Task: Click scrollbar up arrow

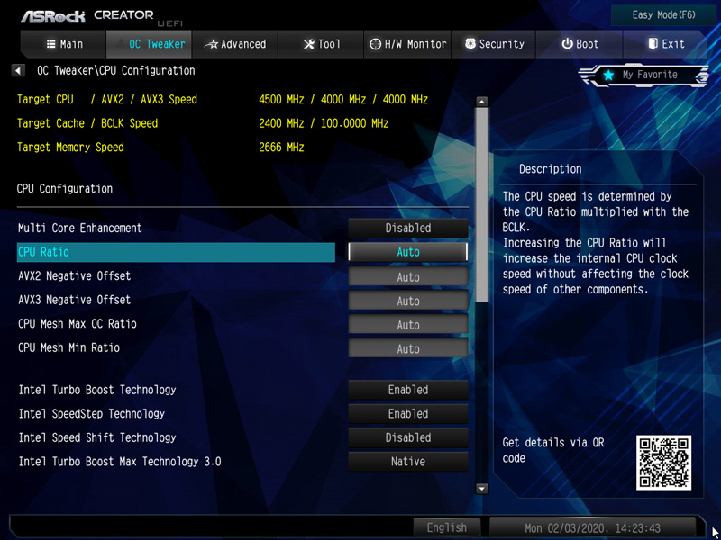Action: click(x=481, y=102)
